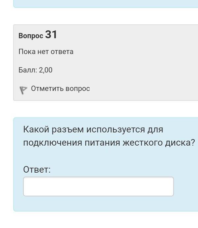Click the 2,00 score value
The image size is (198, 228).
click(x=45, y=70)
